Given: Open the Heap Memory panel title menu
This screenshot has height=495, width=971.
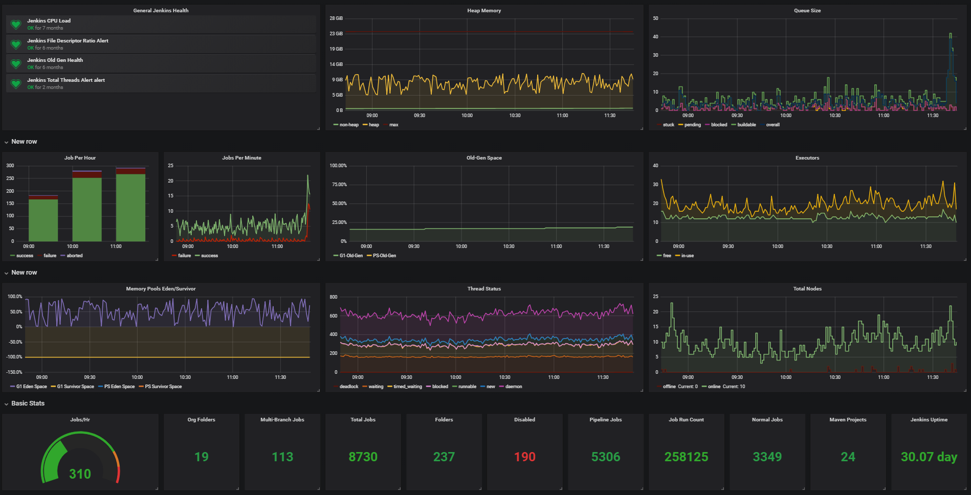Looking at the screenshot, I should pyautogui.click(x=483, y=11).
